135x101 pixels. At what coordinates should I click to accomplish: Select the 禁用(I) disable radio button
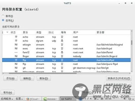(3, 16)
